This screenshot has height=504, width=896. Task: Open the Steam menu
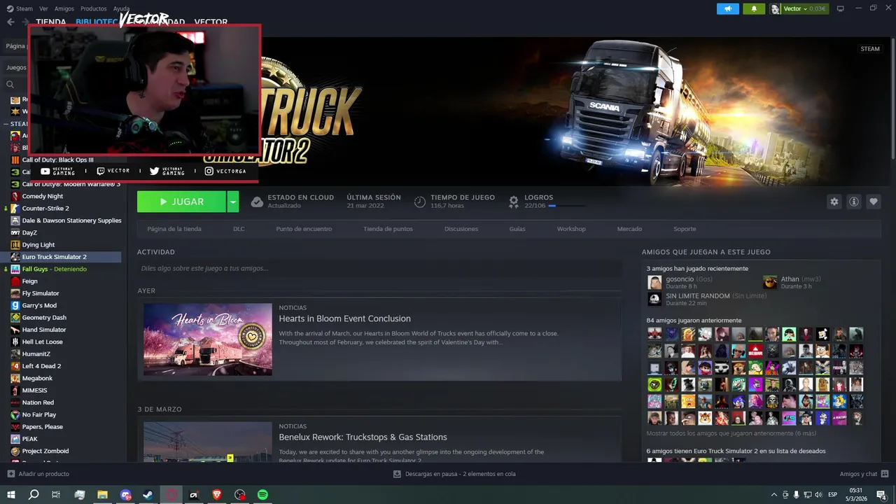(x=20, y=8)
